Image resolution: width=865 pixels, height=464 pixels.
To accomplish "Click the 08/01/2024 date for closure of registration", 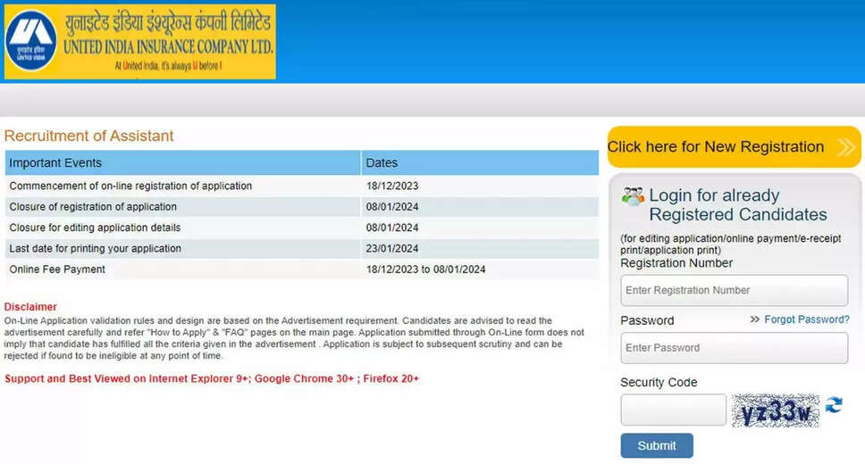I will (x=392, y=207).
